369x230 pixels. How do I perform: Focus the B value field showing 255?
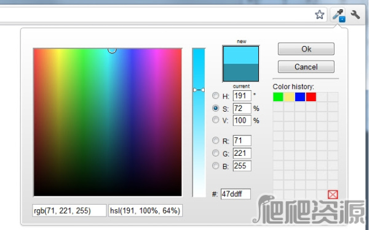click(242, 166)
